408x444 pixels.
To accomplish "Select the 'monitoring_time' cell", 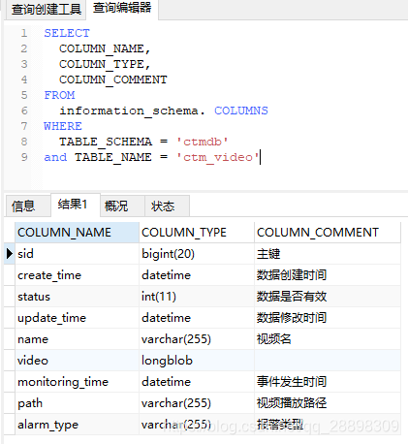I will click(78, 382).
